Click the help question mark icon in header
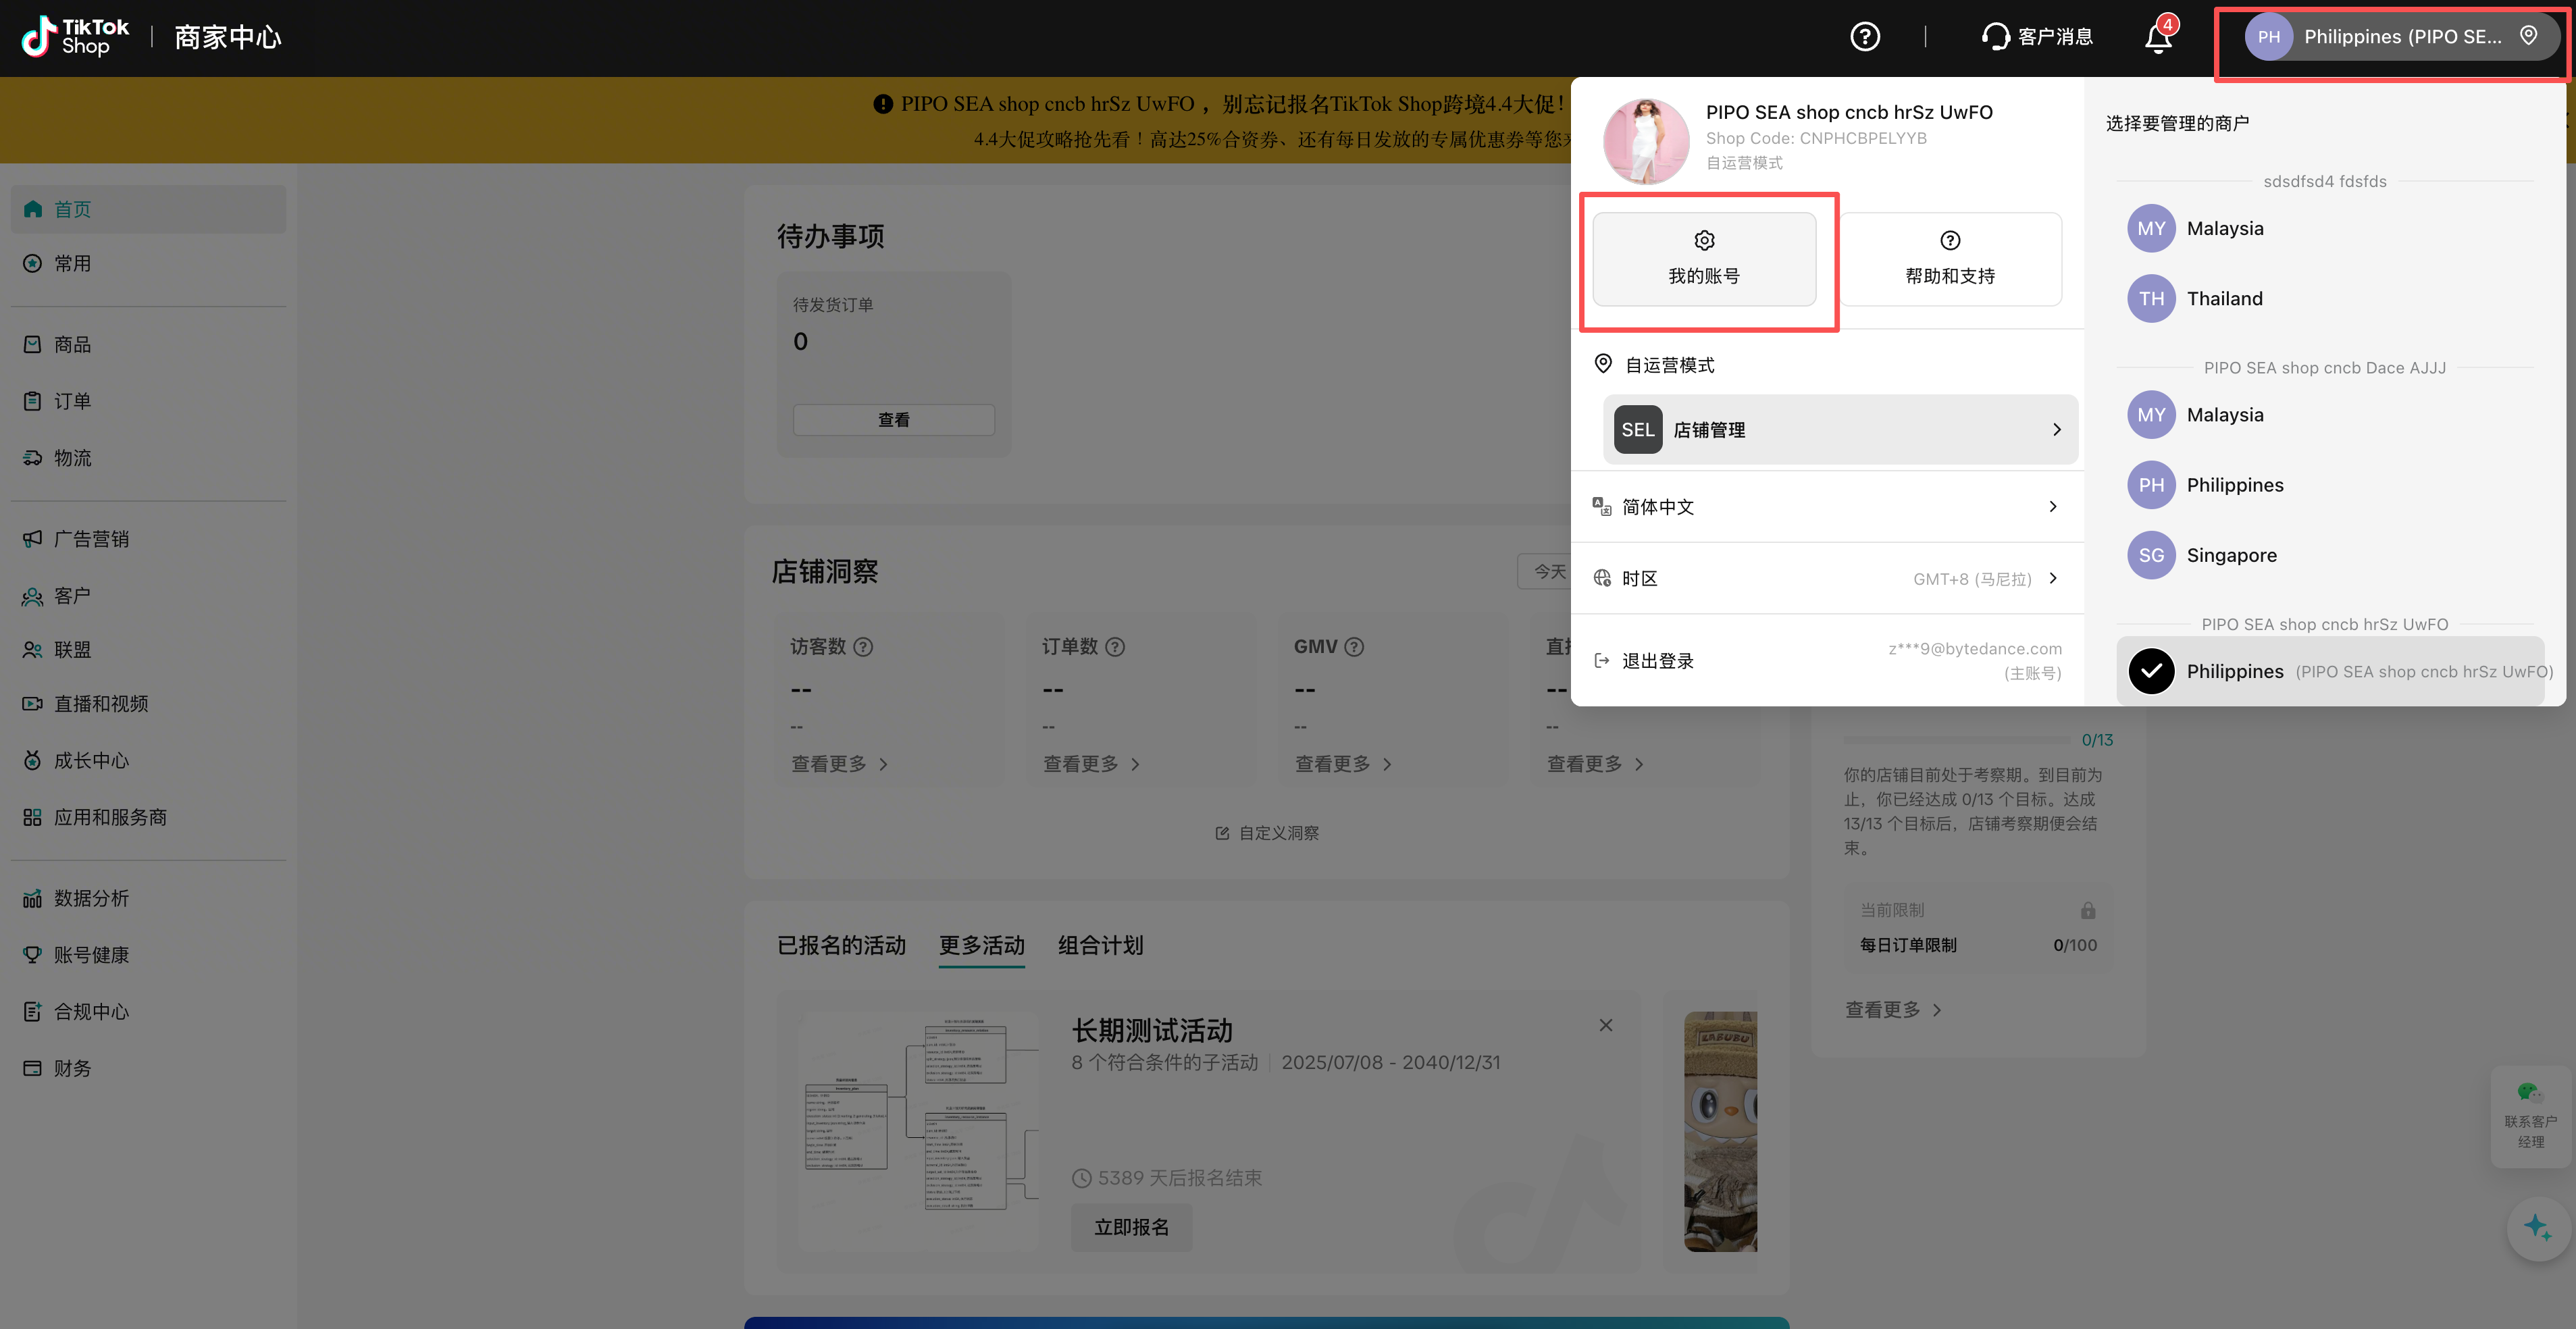 (x=1864, y=37)
